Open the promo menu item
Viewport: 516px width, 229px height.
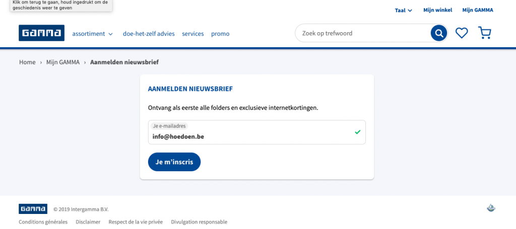click(x=220, y=34)
